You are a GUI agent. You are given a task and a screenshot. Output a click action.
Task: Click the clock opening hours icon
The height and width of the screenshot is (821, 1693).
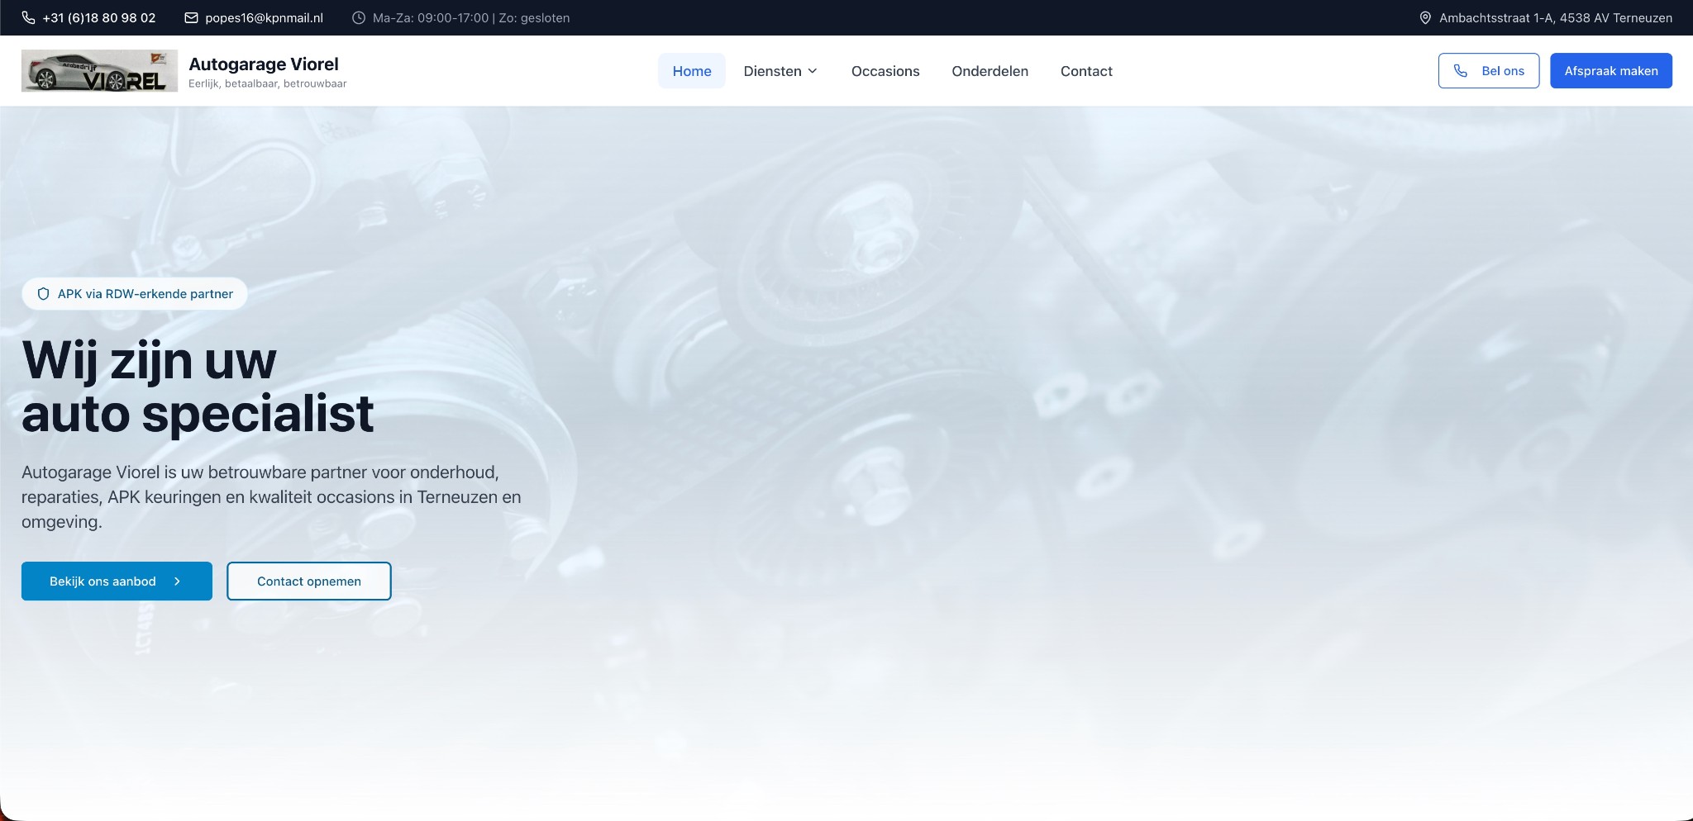[x=359, y=17]
